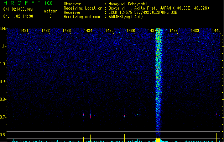Click the kHz axis unit label
Viewport: 224px width, 142px height.
[3, 29]
